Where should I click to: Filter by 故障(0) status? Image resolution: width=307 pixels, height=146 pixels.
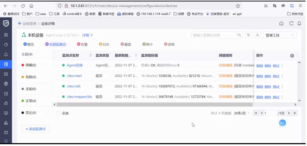point(29,65)
